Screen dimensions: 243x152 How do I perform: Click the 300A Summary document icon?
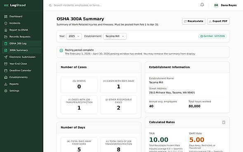[x=6, y=50]
